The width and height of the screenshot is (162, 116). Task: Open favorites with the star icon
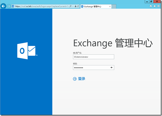coord(154,6)
